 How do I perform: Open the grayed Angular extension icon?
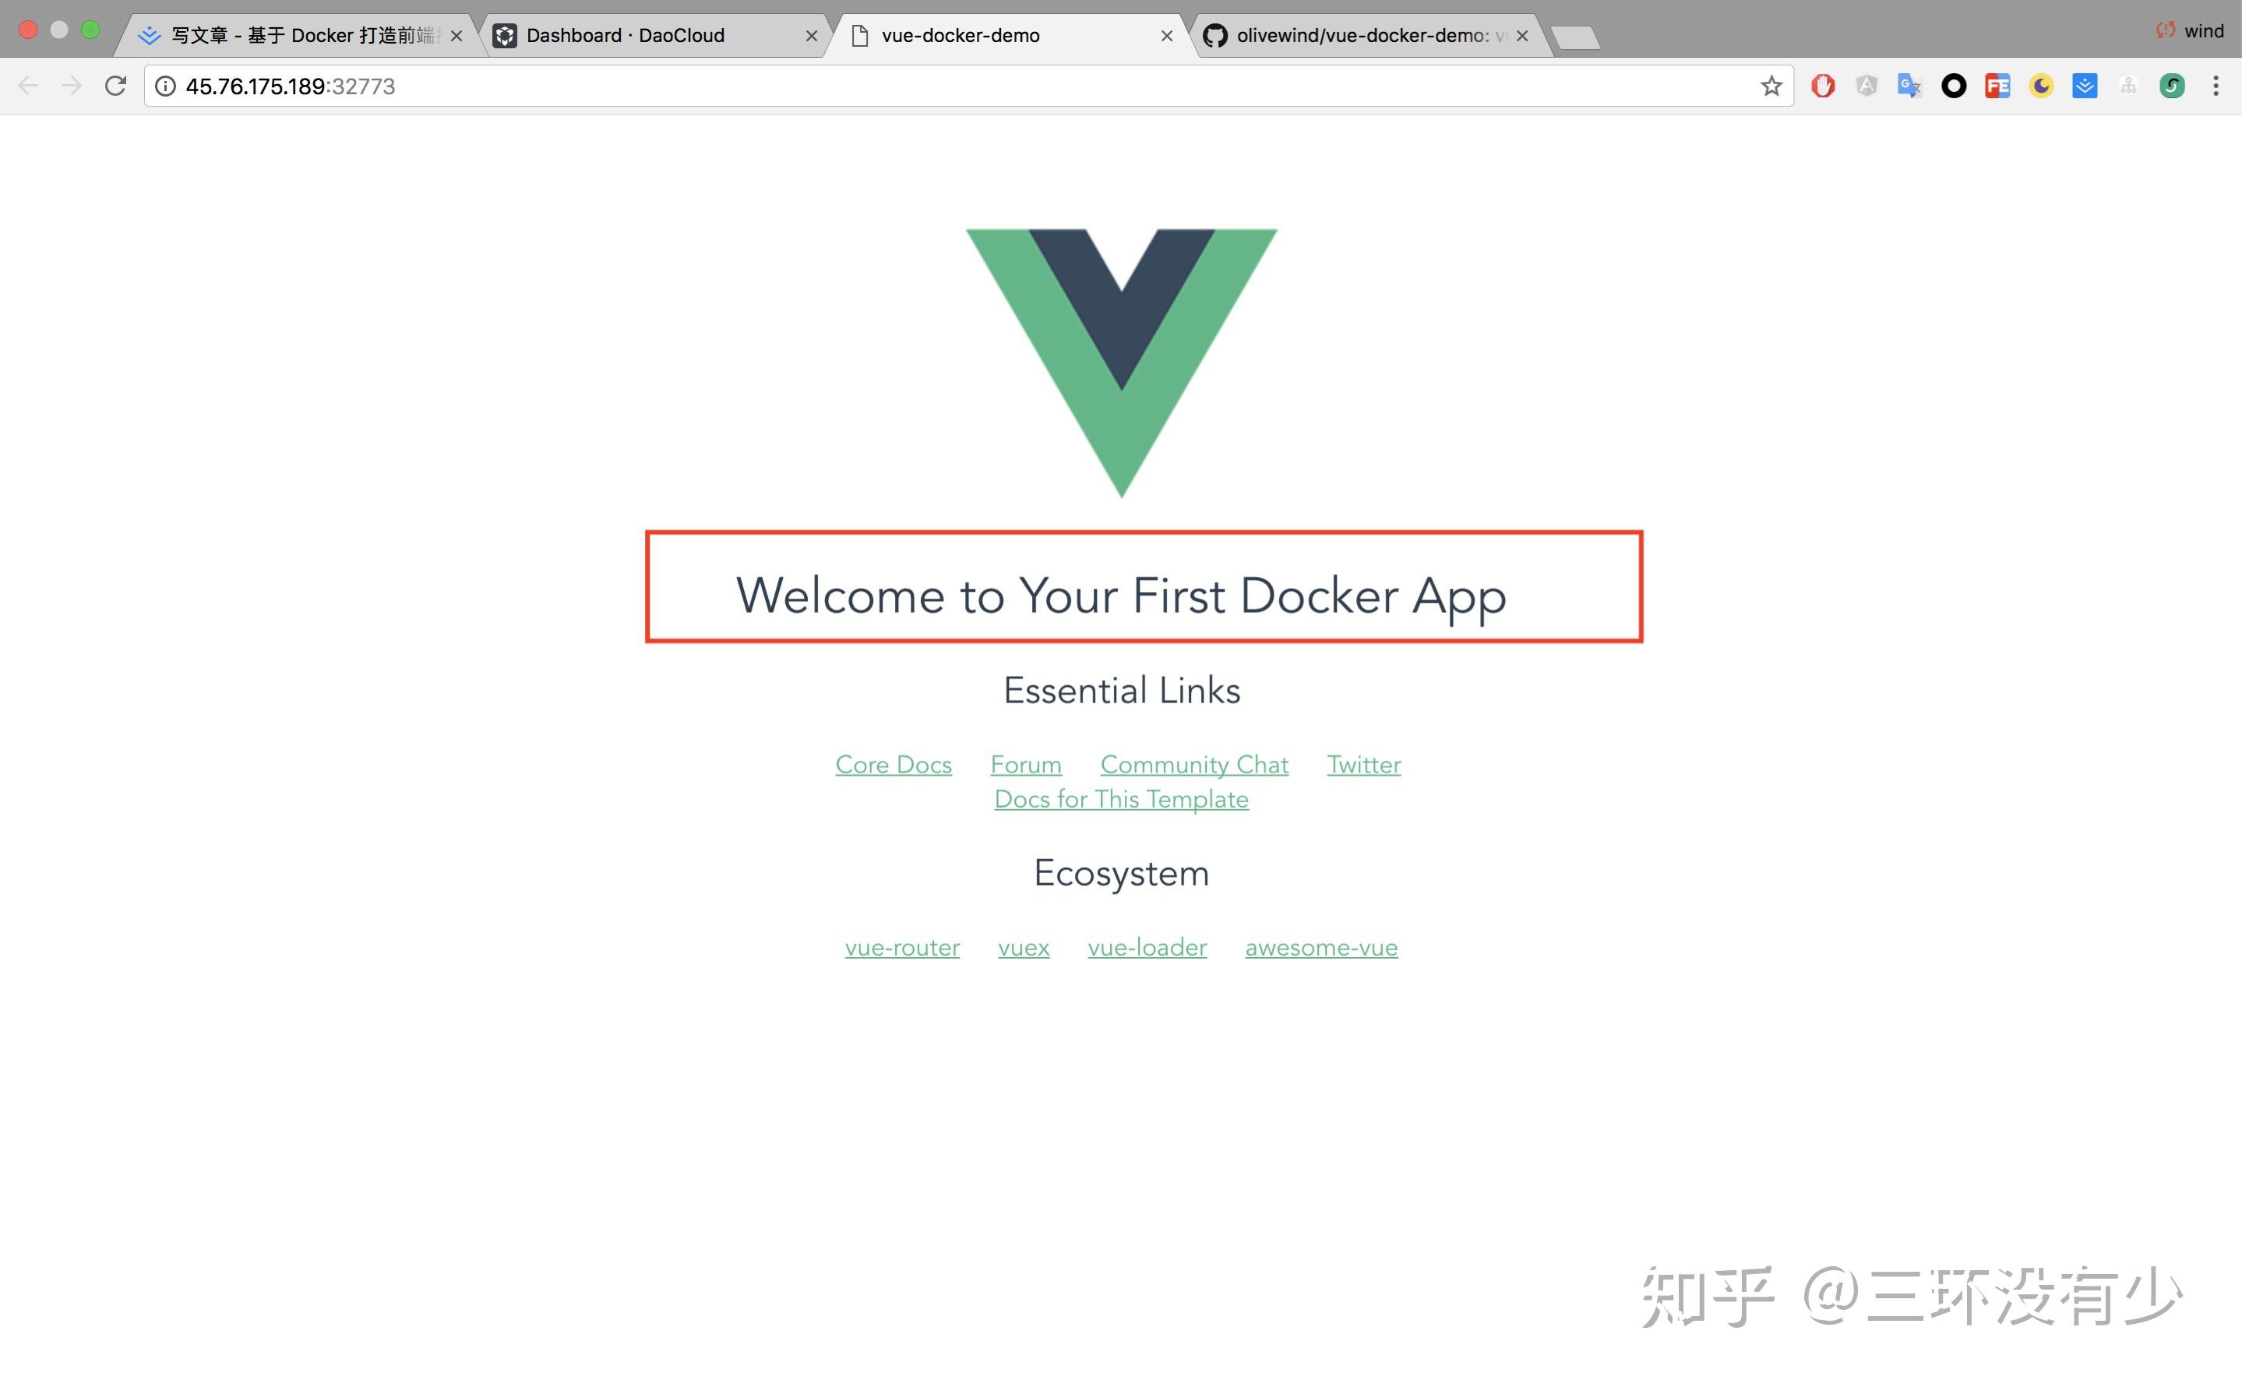(x=1866, y=86)
